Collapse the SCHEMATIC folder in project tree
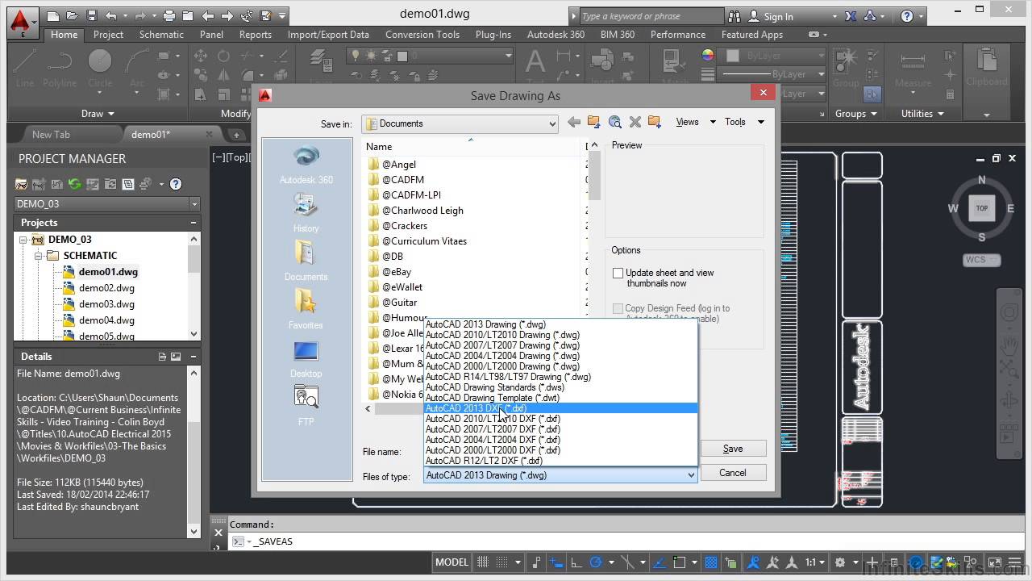1032x581 pixels. tap(38, 256)
